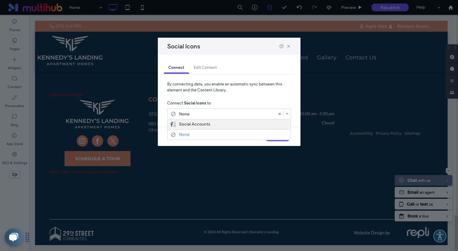Open SEO & Settings
The image size is (458, 251).
pos(14,158)
